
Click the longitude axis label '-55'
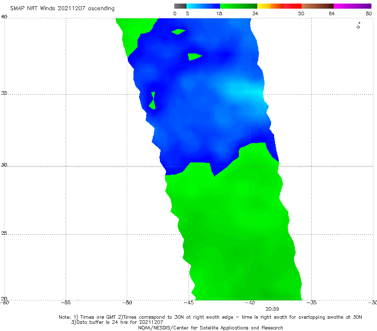click(66, 302)
